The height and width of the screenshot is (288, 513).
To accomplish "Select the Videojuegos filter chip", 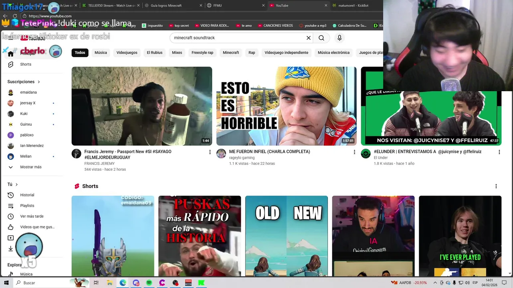I will tap(127, 53).
